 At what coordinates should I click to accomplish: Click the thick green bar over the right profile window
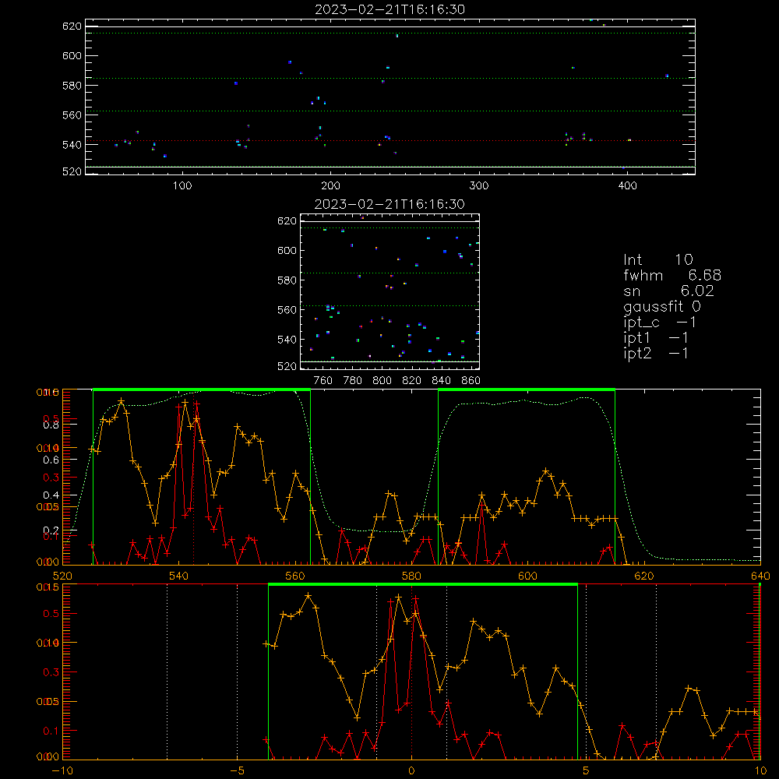point(527,390)
